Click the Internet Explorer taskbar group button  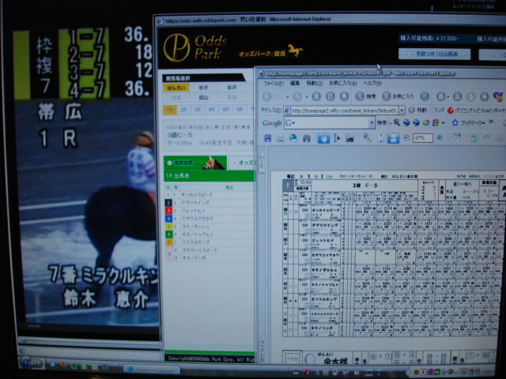[152, 369]
